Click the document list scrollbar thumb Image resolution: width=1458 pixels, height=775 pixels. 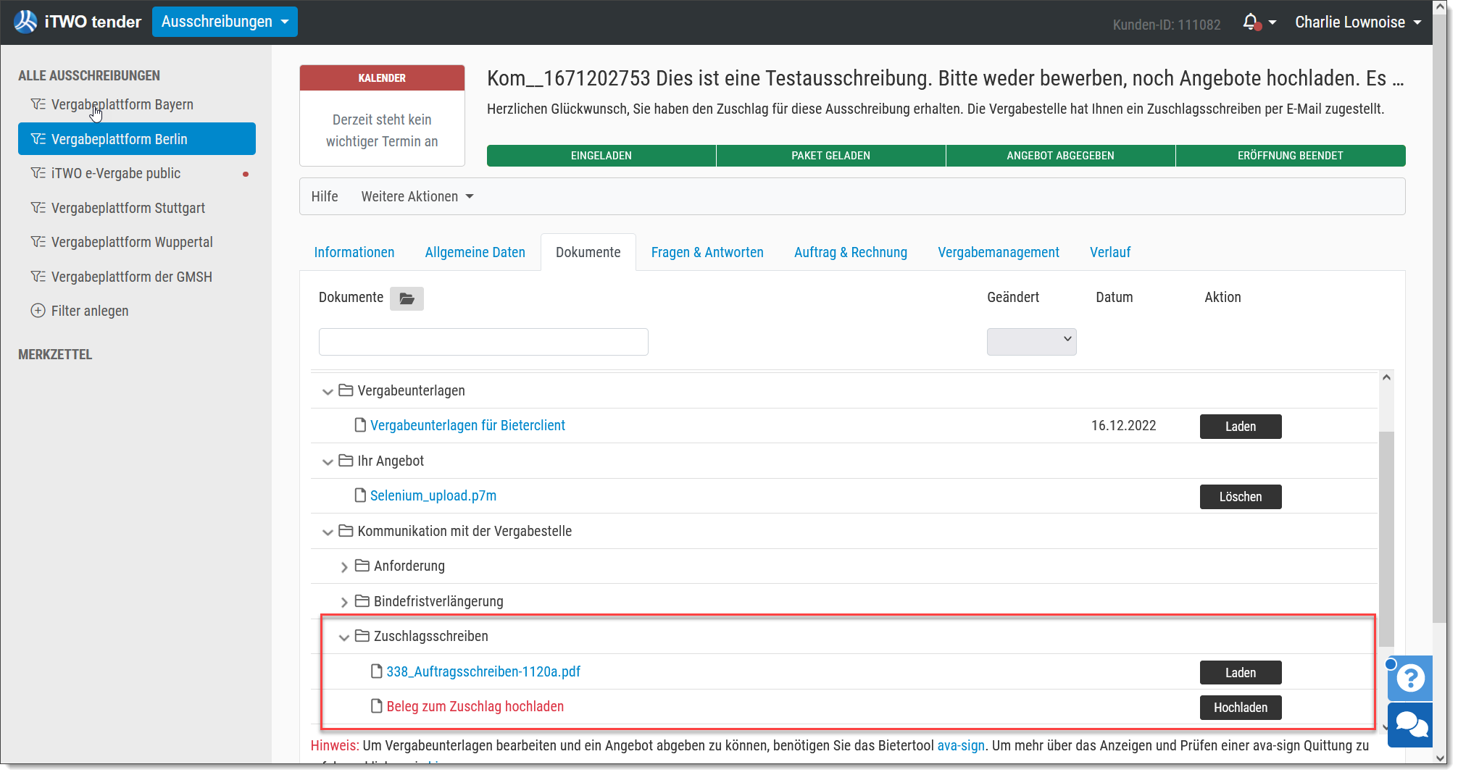point(1386,539)
